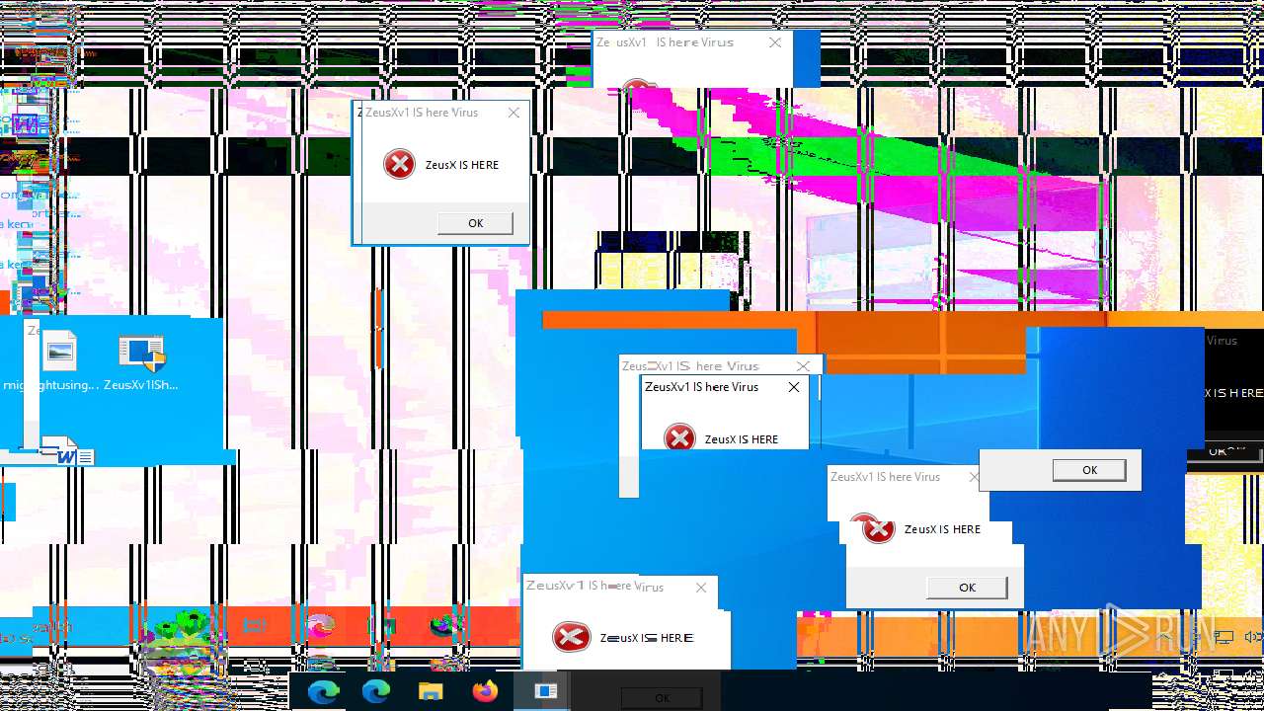The height and width of the screenshot is (711, 1264).
Task: Click the 'ZeusX IS HERE' text in the bottom dialog
Action: click(x=647, y=638)
